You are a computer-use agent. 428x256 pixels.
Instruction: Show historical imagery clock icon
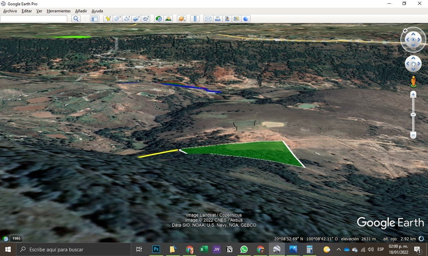159,19
